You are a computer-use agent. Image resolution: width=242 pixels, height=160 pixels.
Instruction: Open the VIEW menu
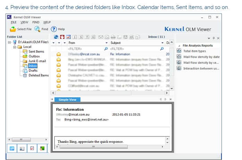[x=24, y=23]
